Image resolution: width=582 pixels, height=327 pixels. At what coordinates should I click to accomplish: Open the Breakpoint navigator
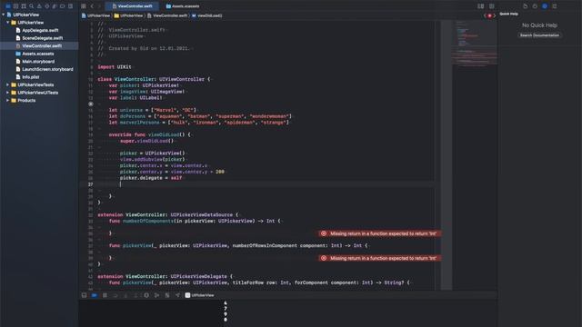coord(63,6)
